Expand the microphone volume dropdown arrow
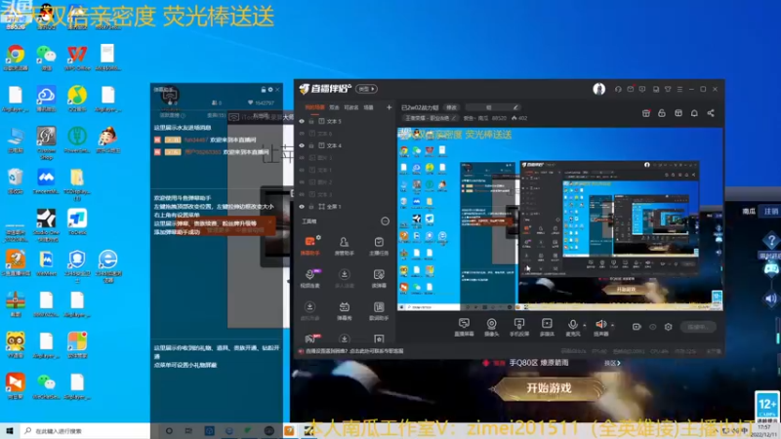 point(584,326)
